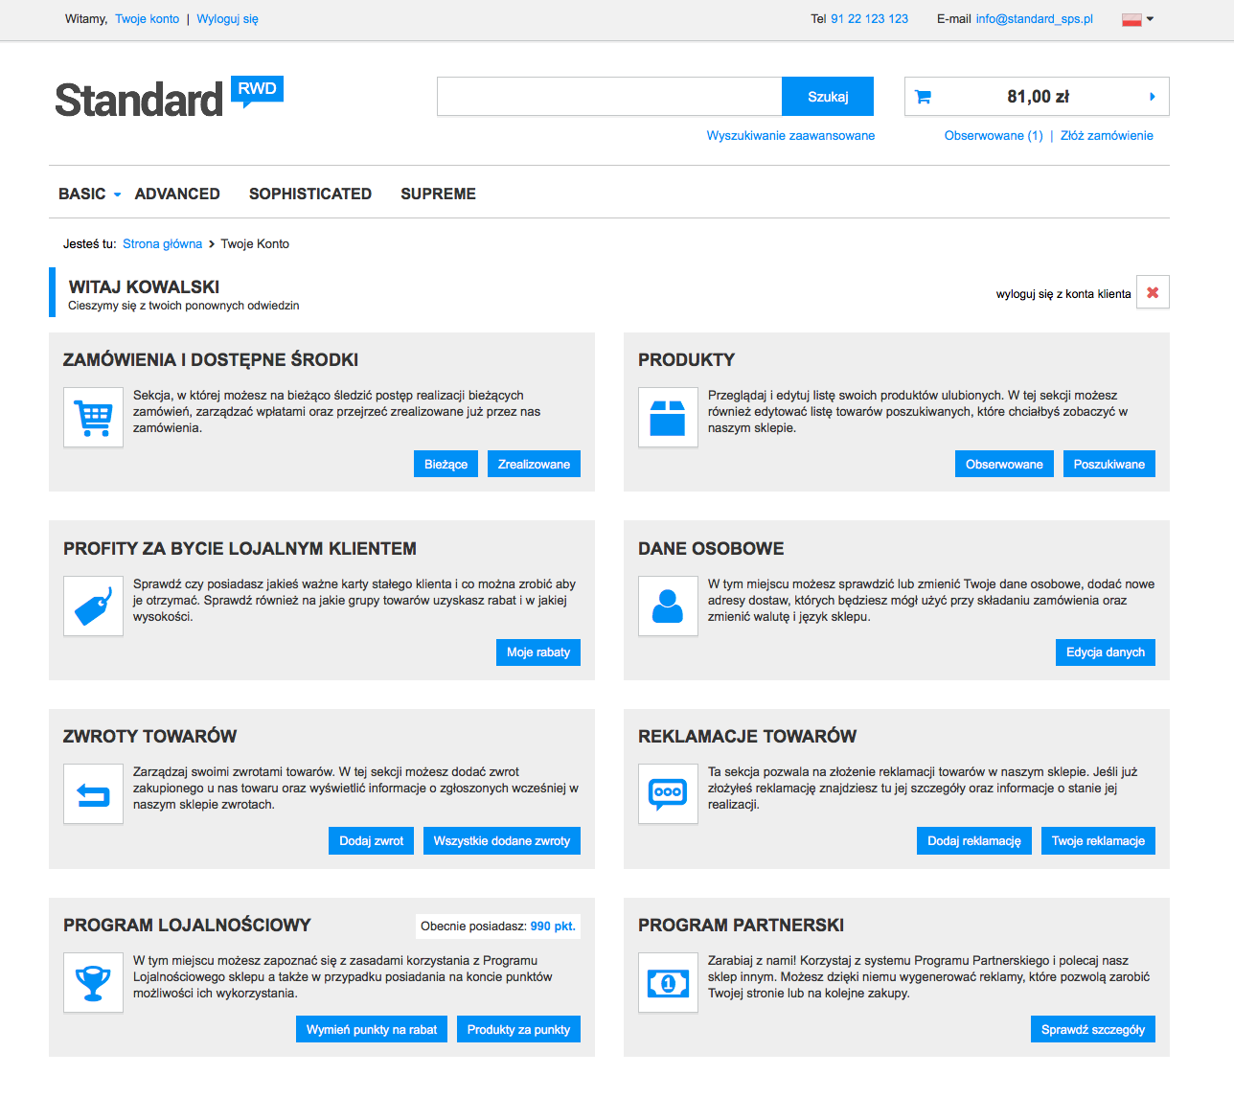The width and height of the screenshot is (1234, 1098).
Task: Open the Wyszukiwanie zaawansowane link
Action: (x=790, y=136)
